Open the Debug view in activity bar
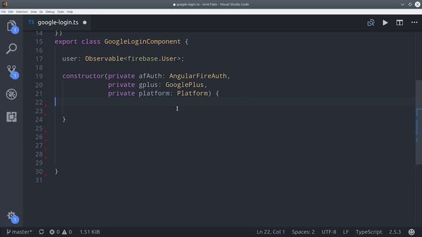Screen dimensions: 422x237 [12, 94]
